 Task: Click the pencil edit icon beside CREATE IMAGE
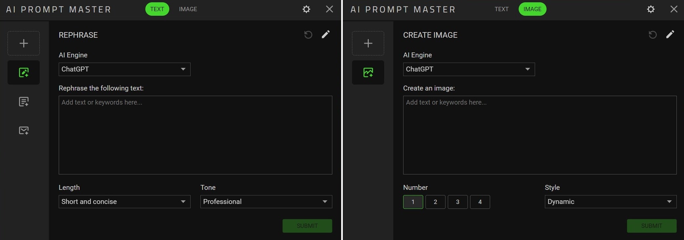(670, 34)
